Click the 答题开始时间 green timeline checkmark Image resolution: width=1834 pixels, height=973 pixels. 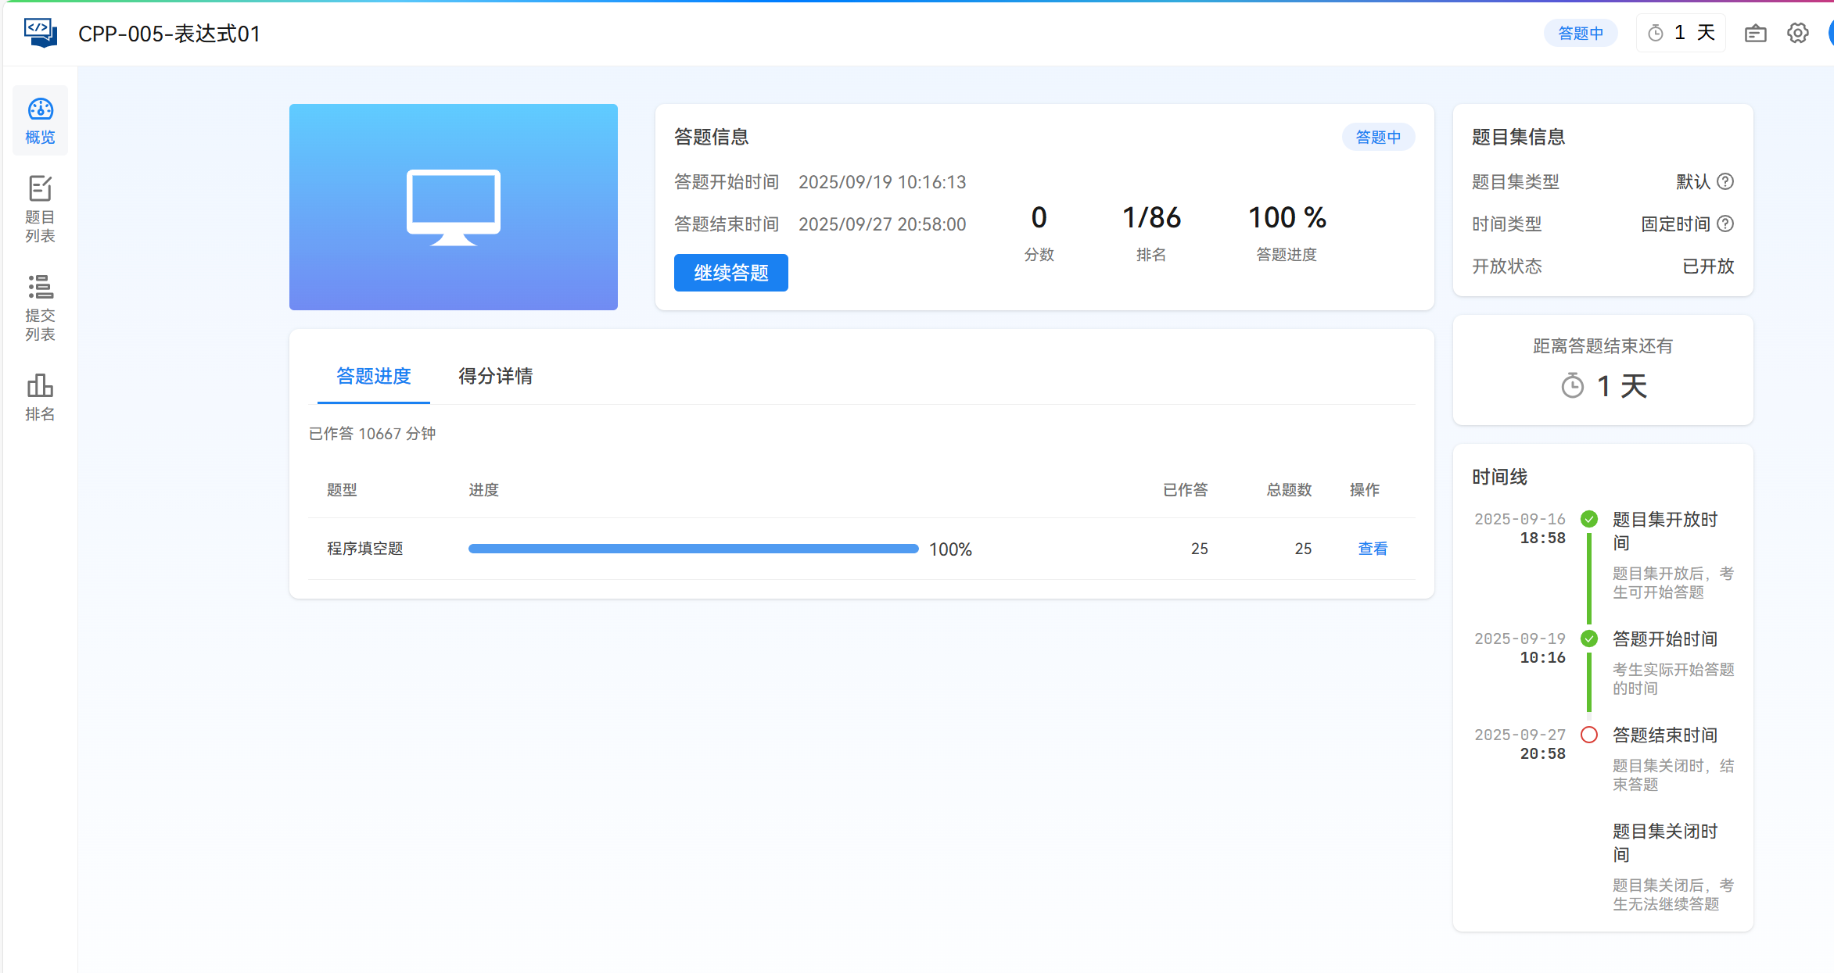tap(1588, 639)
